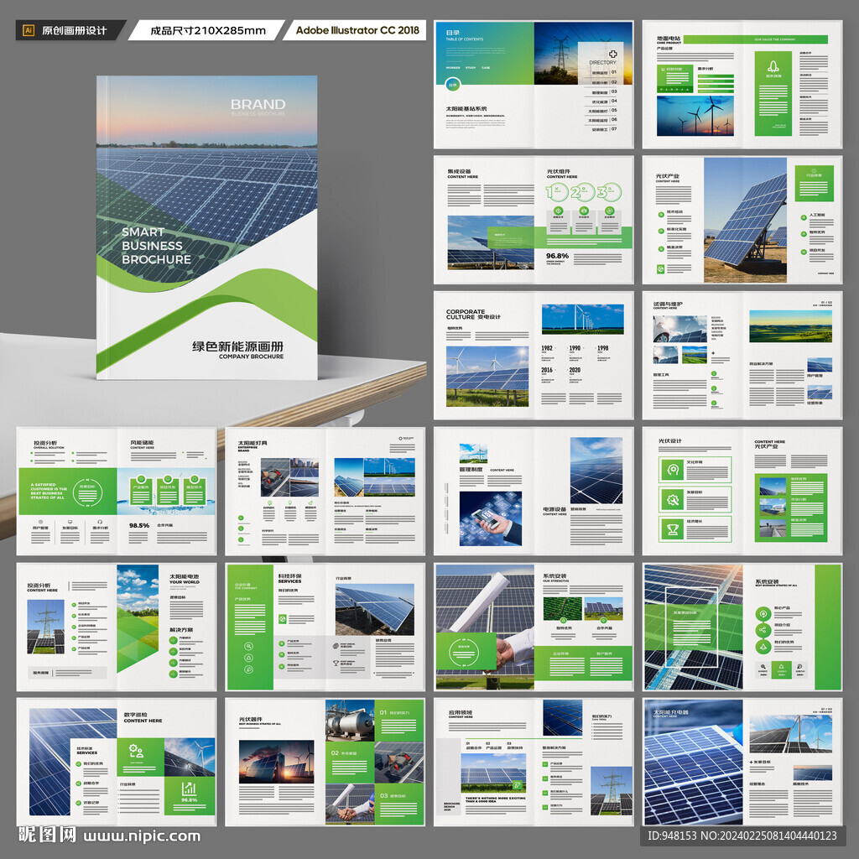Click the plus icon above DIRECTORY
859x859 pixels.
[x=613, y=55]
